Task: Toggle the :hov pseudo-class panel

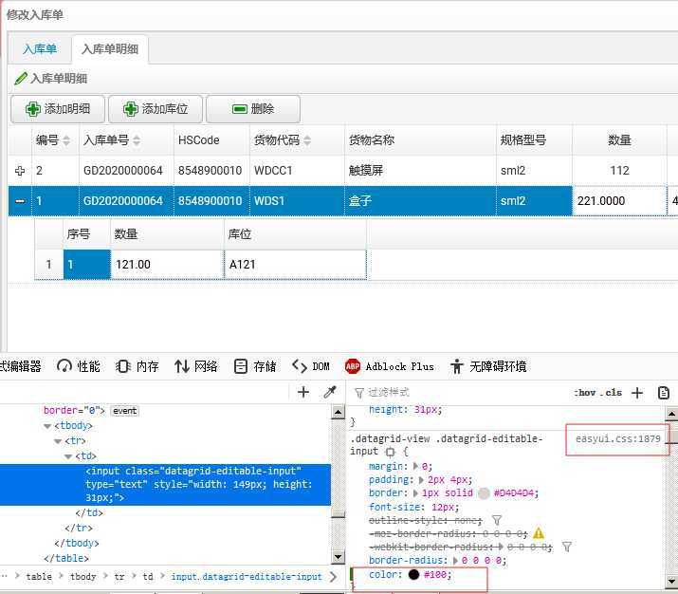Action: (585, 393)
